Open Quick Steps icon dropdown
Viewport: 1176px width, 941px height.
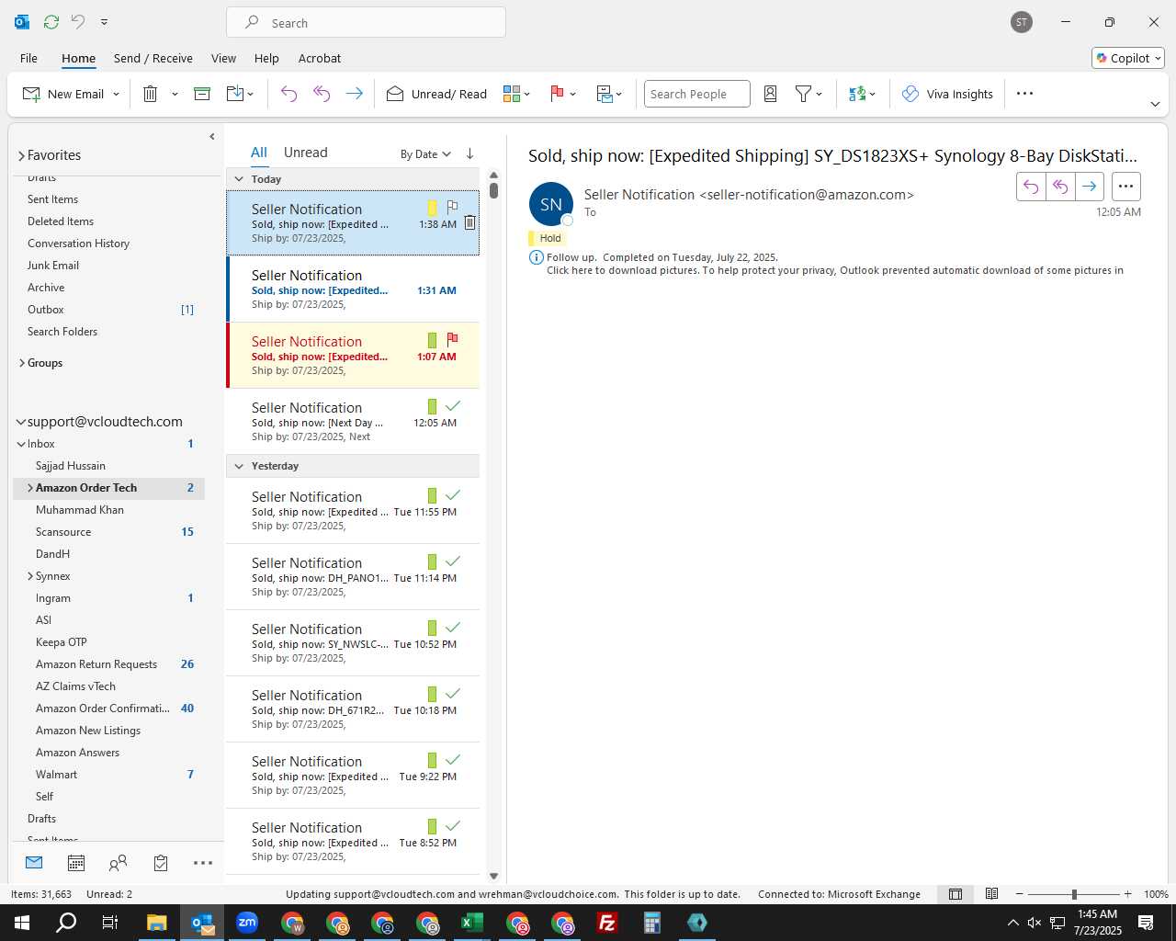(609, 94)
